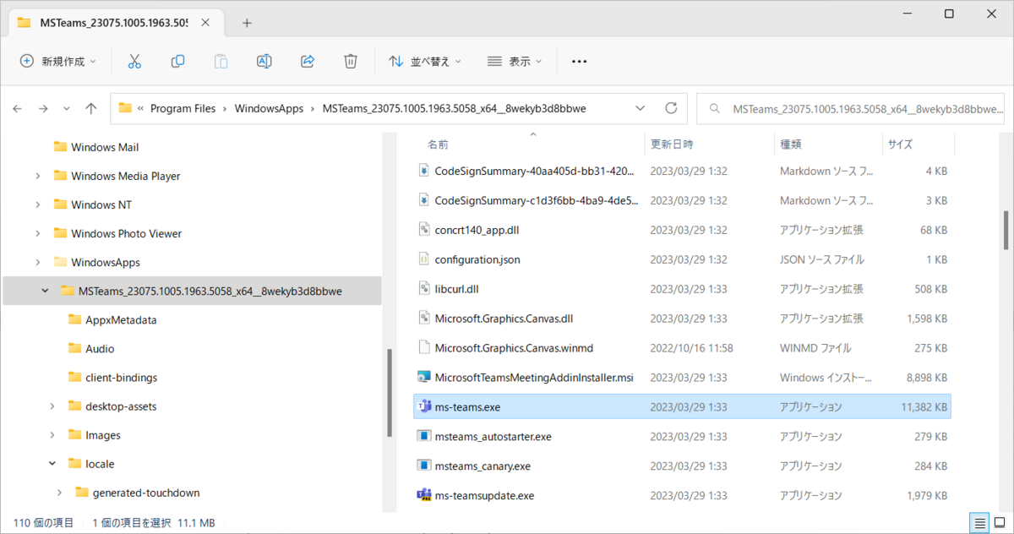Collapse the MSTeams folder tree node

pyautogui.click(x=45, y=291)
